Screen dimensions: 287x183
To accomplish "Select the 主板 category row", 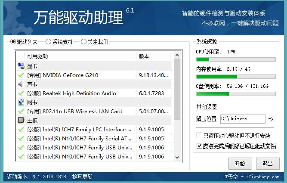I will click(94, 121).
